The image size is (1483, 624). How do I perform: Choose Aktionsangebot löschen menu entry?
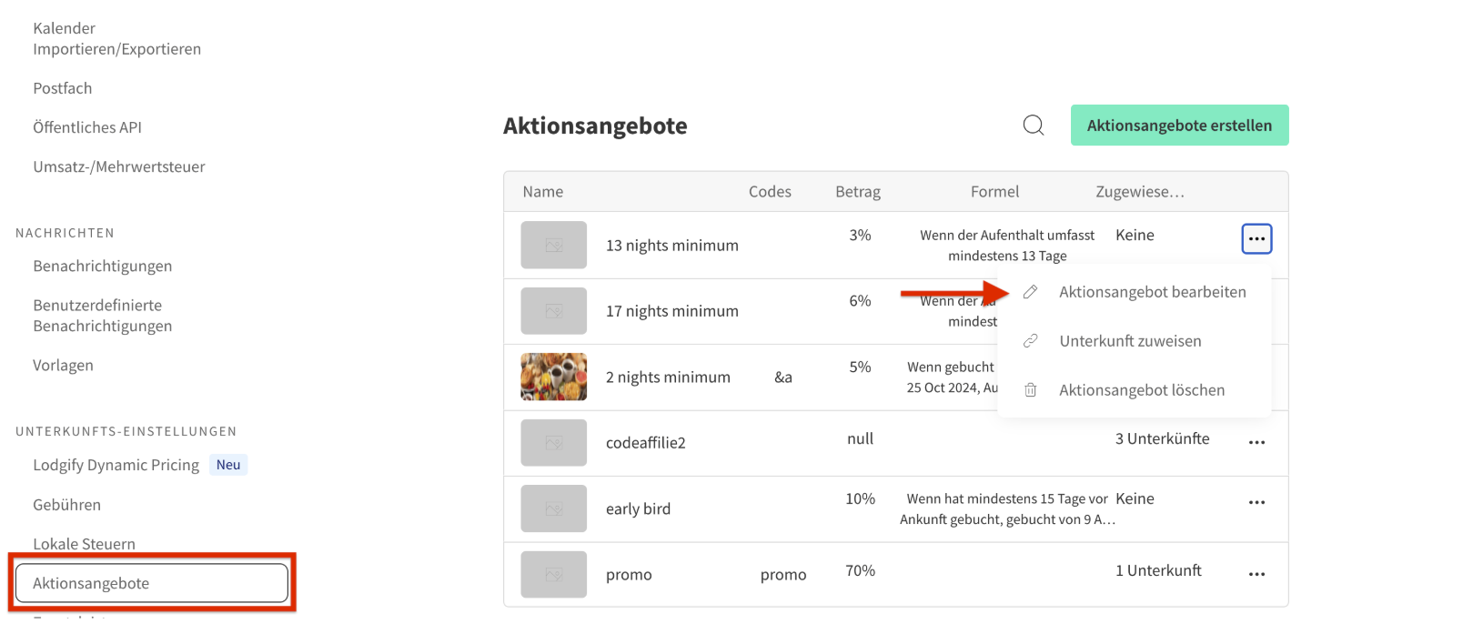click(1141, 390)
